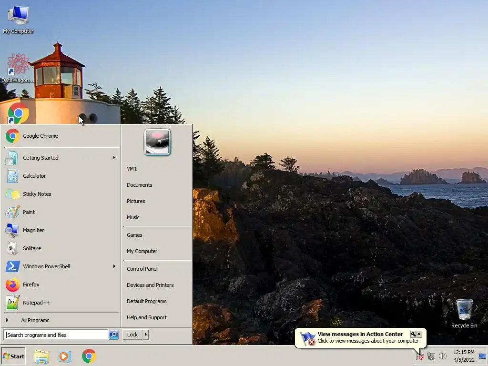Launch Firefox from the Start menu
Screen dimensions: 488x366
(61, 285)
